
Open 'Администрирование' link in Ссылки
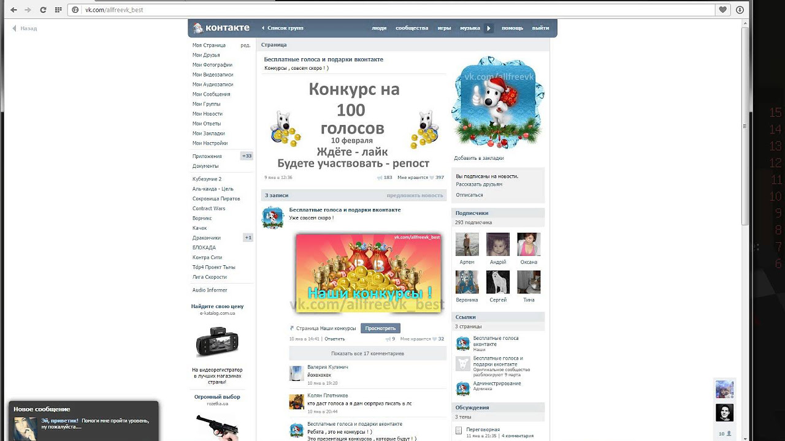(497, 383)
